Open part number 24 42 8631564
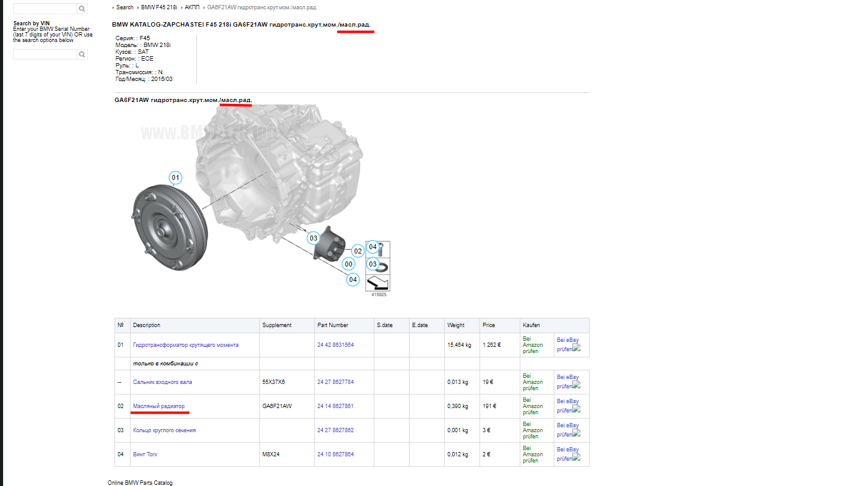This screenshot has width=865, height=486. click(x=335, y=345)
